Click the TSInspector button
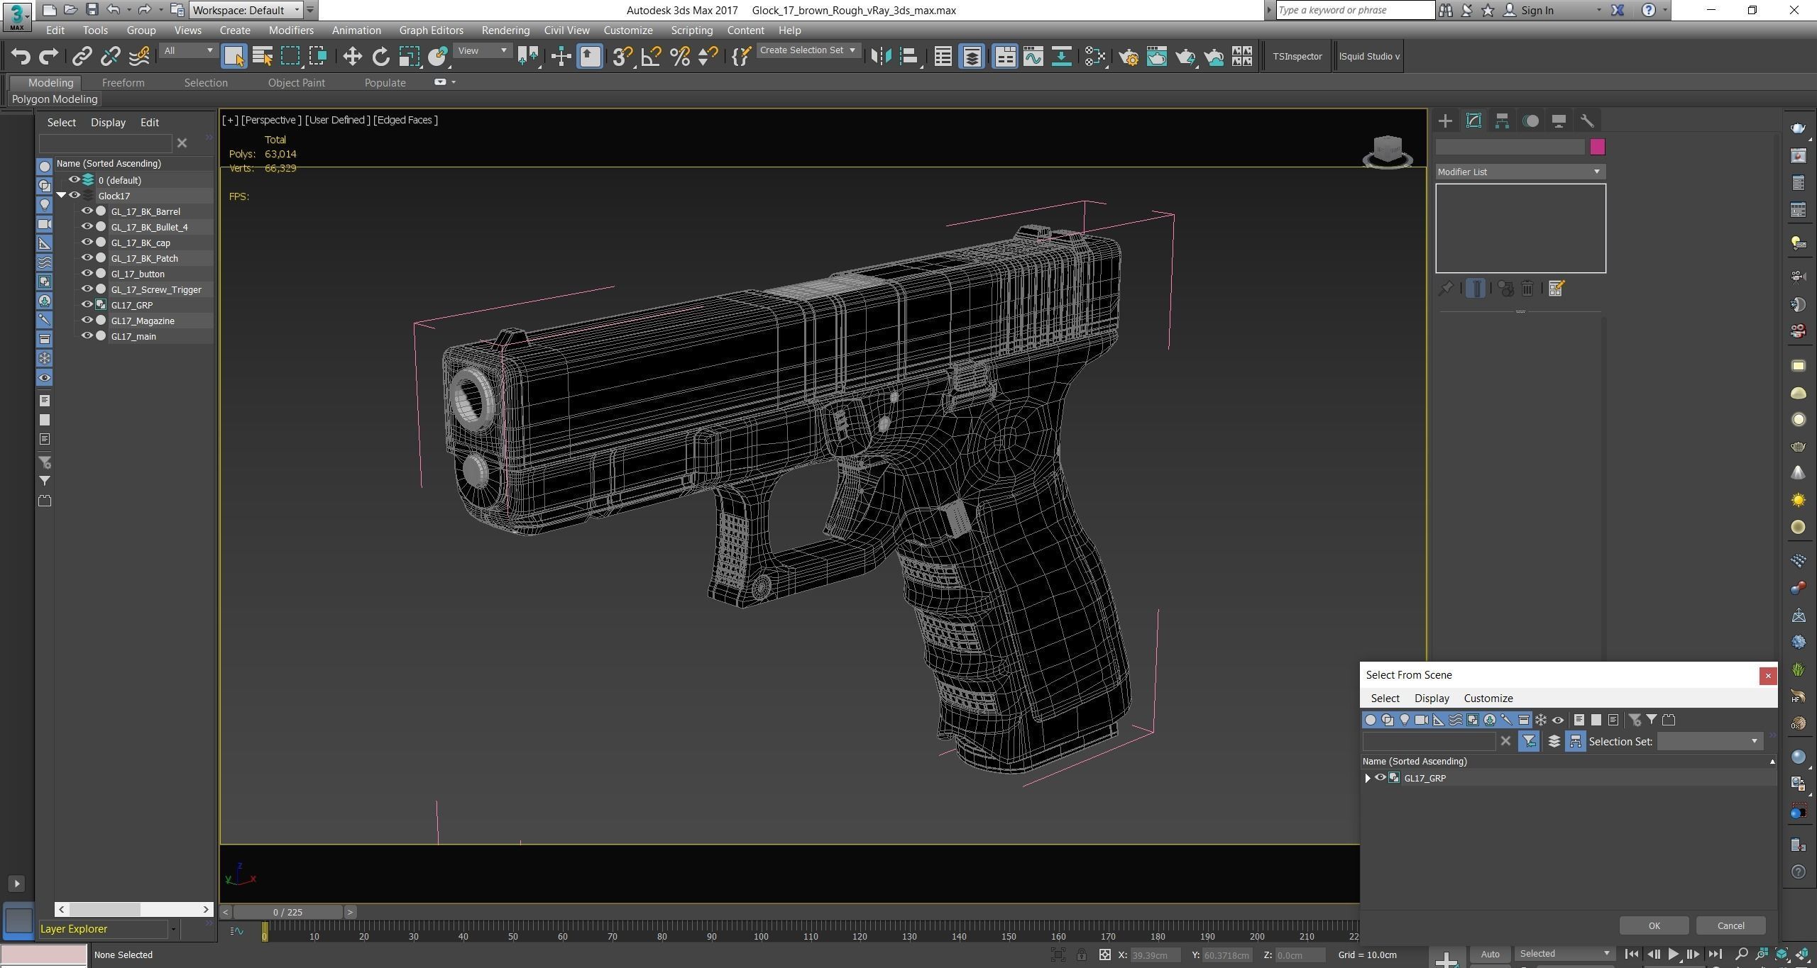 coord(1297,57)
